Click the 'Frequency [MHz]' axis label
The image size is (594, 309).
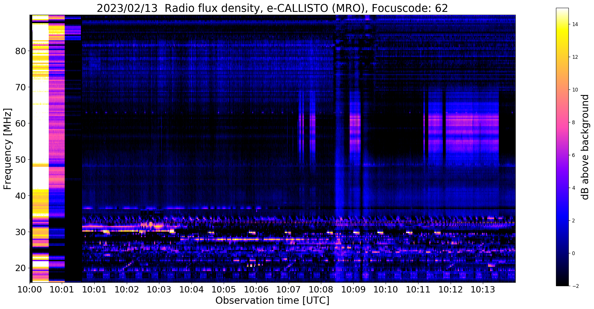tap(8, 149)
